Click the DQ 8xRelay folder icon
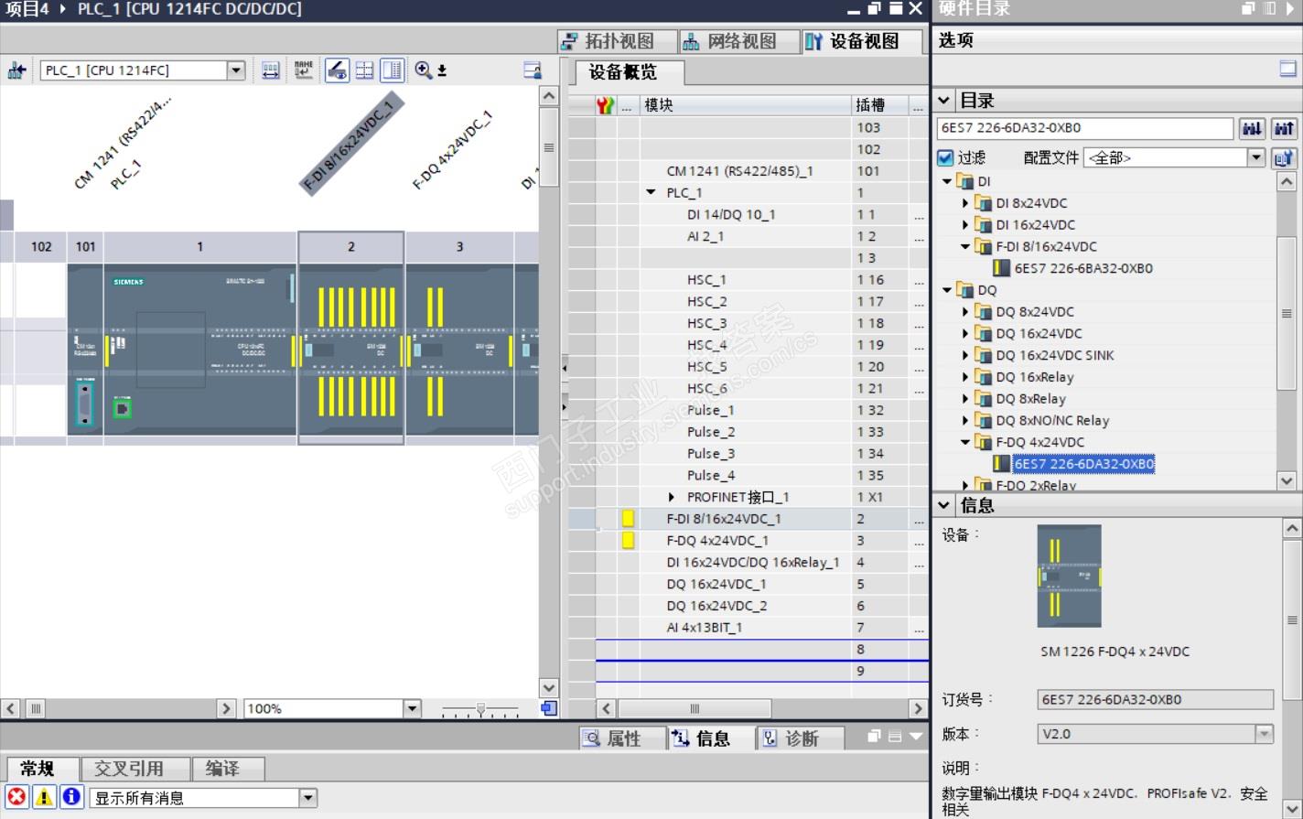Image resolution: width=1303 pixels, height=819 pixels. click(x=984, y=399)
